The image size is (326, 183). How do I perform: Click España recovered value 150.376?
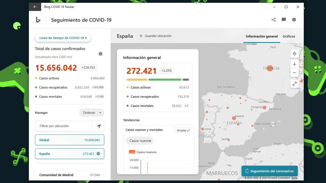pos(183,97)
